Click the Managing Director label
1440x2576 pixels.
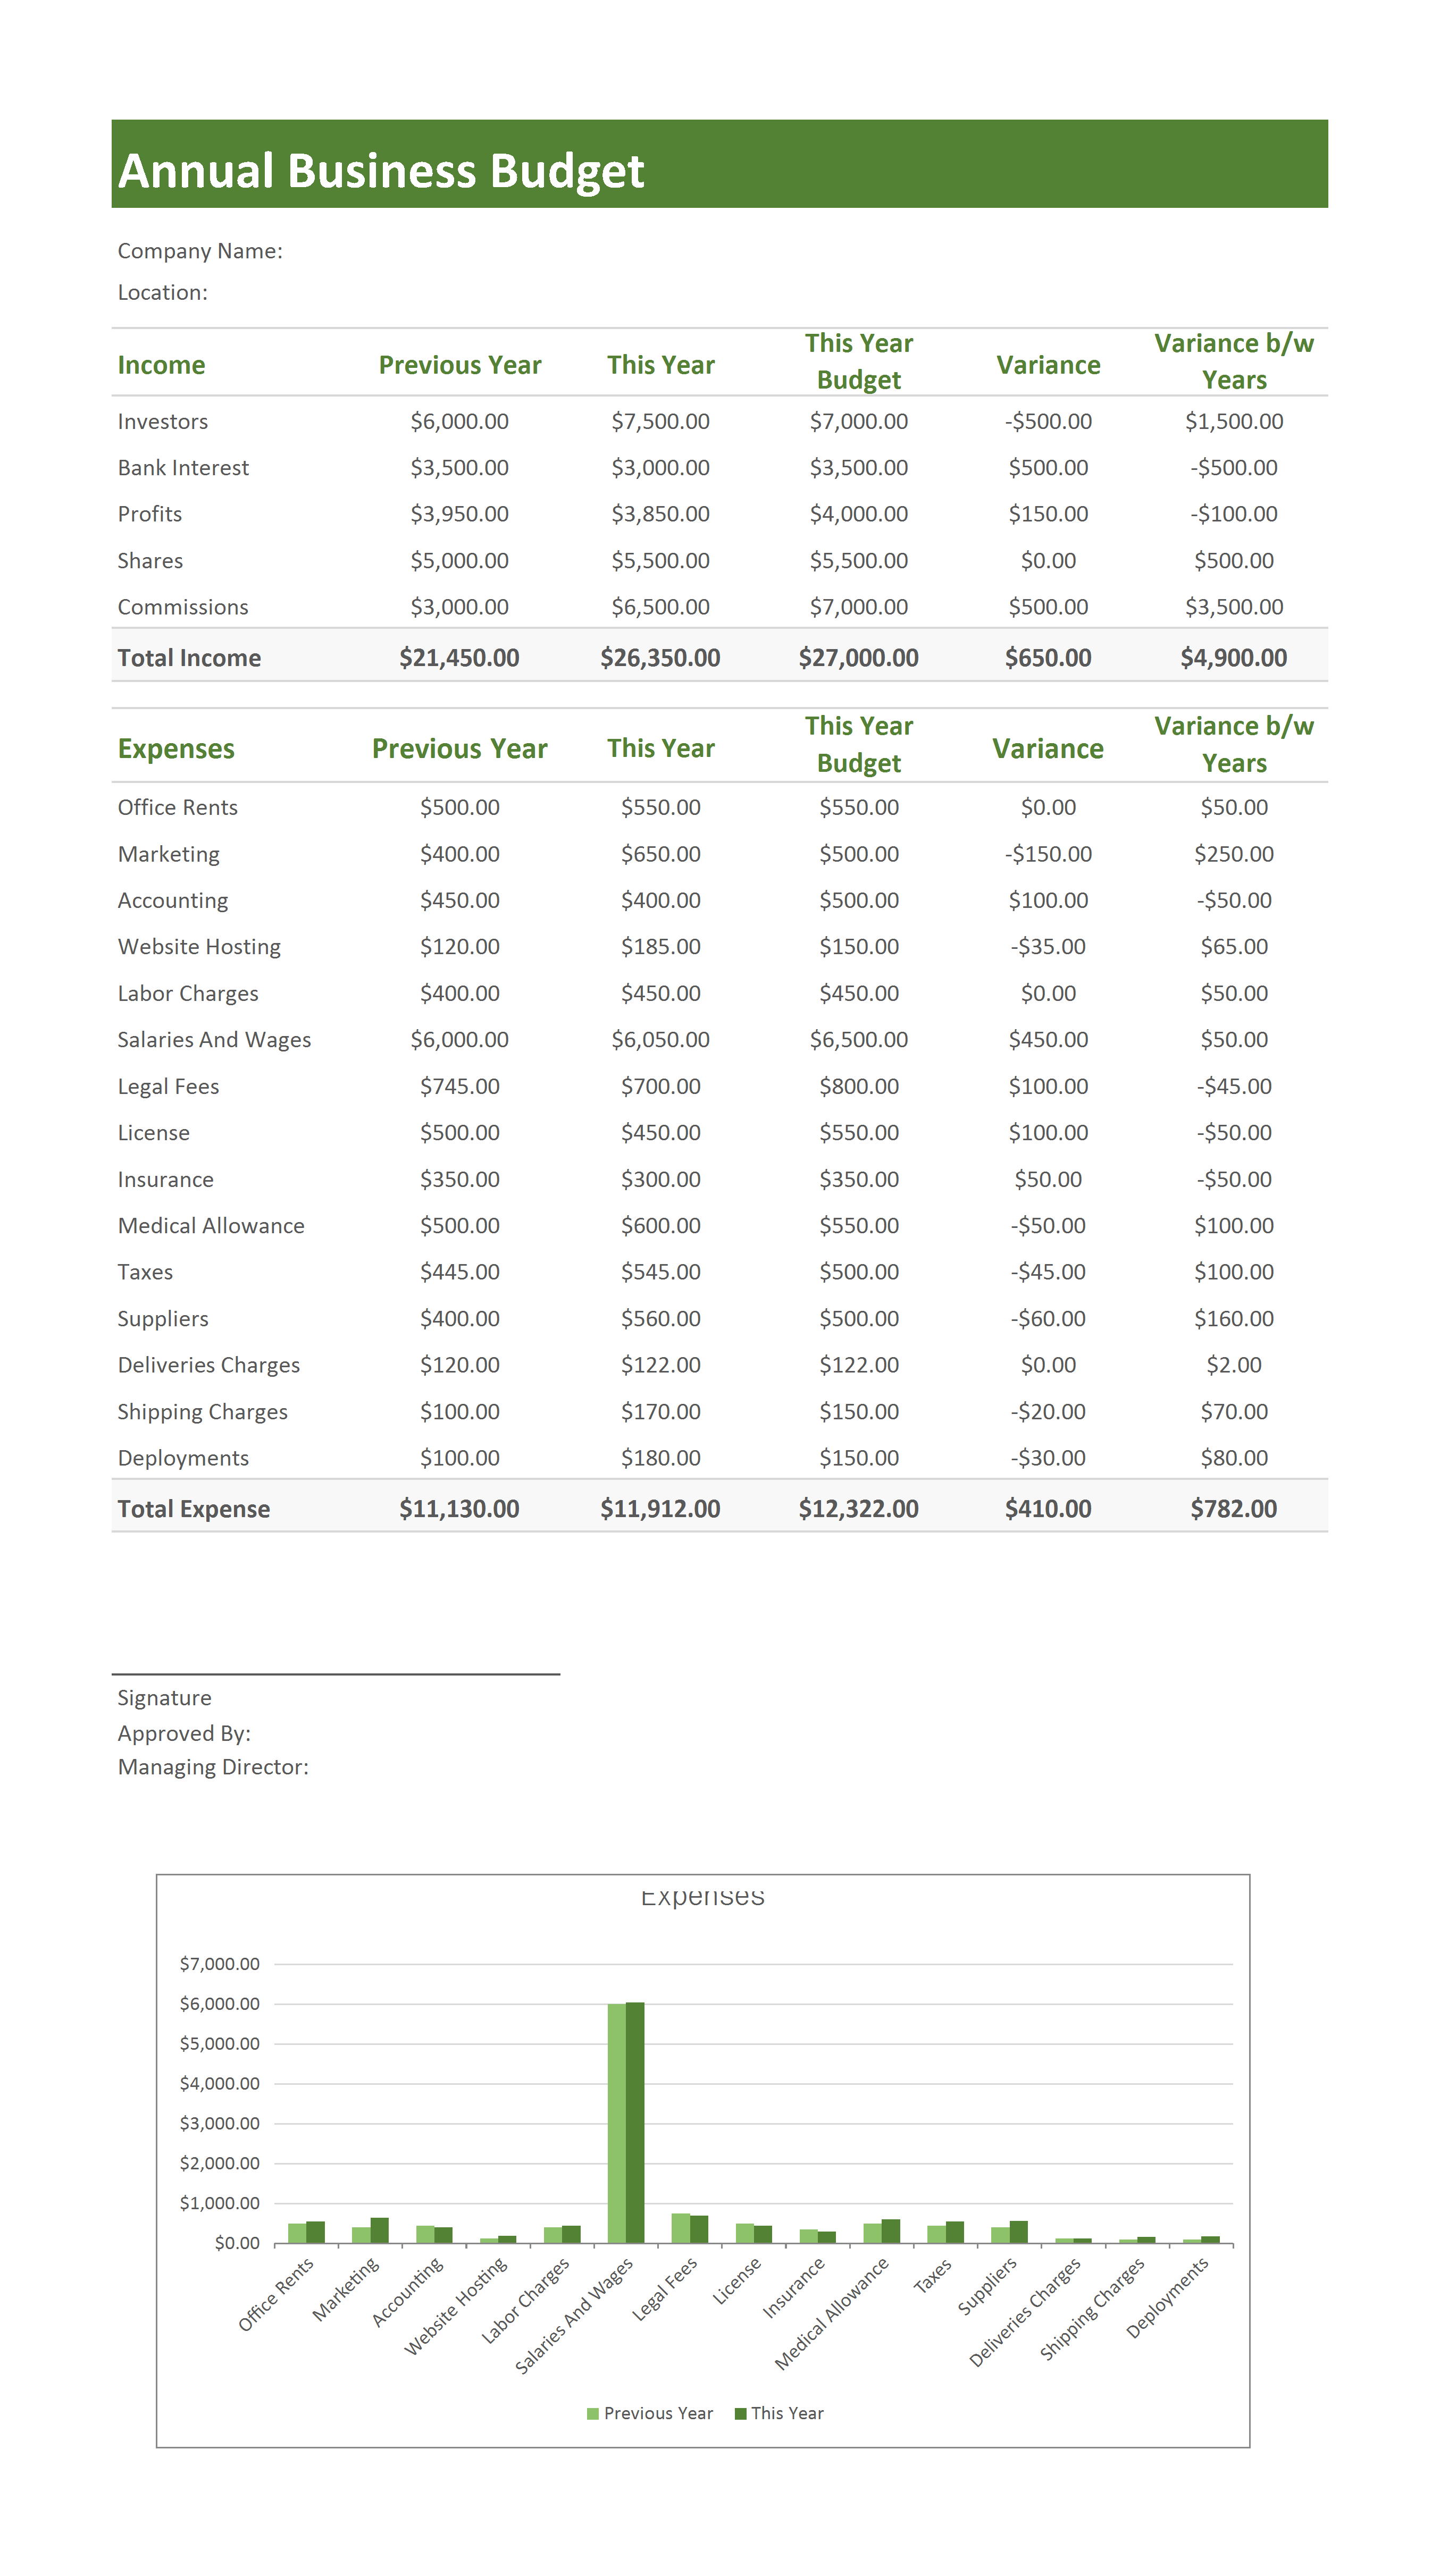[213, 1767]
